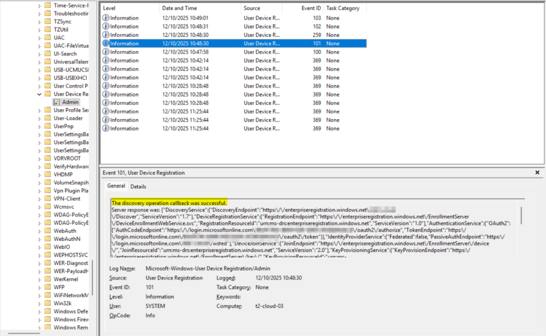
Task: Click the VPN-Client folder icon
Action: click(47, 199)
